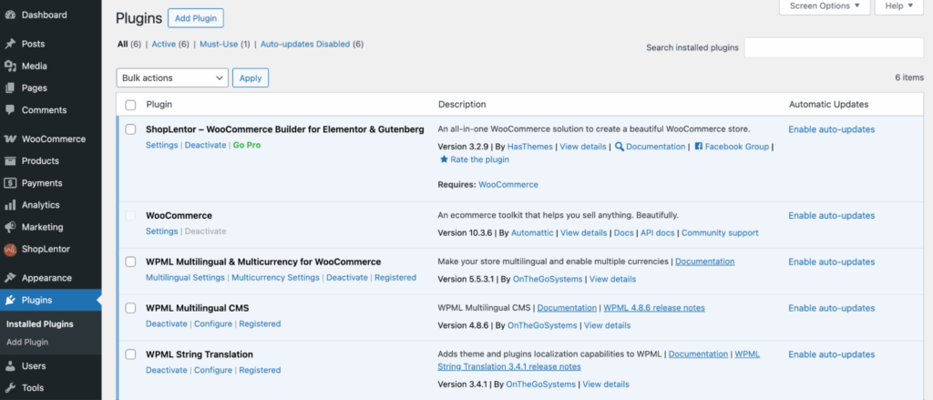The width and height of the screenshot is (933, 400).
Task: Sort by the Plugin column header
Action: [x=159, y=105]
